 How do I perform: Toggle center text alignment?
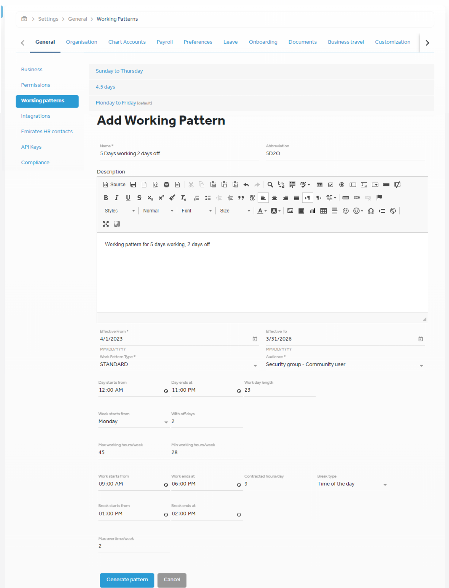(x=274, y=198)
